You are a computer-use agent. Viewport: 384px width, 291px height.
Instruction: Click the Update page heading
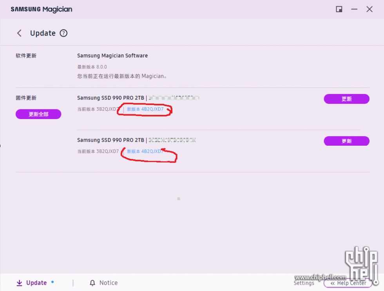(43, 33)
